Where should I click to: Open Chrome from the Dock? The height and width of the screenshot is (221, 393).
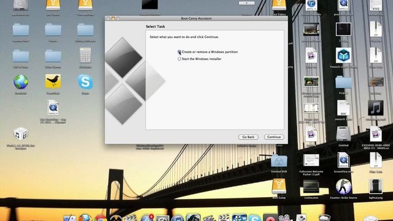click(101, 219)
